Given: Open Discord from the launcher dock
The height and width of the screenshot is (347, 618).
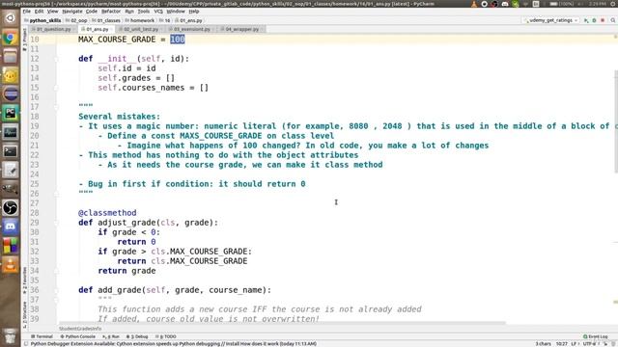Looking at the screenshot, I should [11, 227].
